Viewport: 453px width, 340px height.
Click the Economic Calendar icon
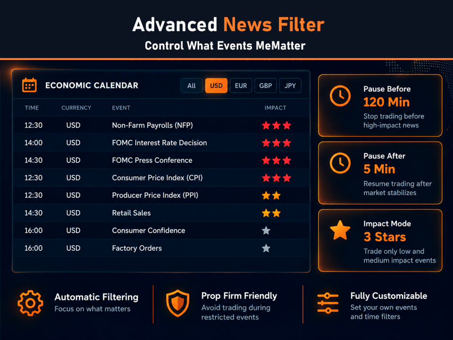click(x=29, y=85)
